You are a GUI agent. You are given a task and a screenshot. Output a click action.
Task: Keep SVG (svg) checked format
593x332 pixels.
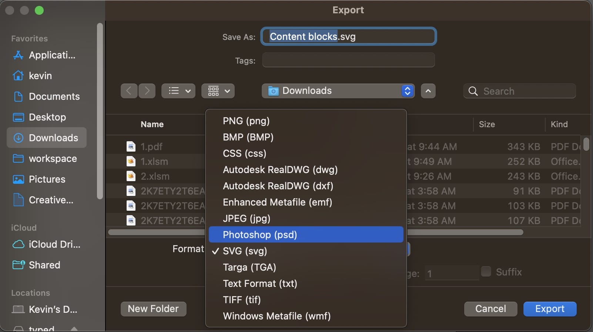tap(306, 251)
